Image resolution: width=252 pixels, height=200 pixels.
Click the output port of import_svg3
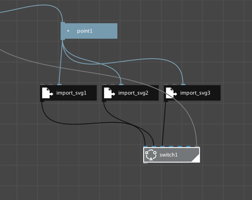click(166, 101)
